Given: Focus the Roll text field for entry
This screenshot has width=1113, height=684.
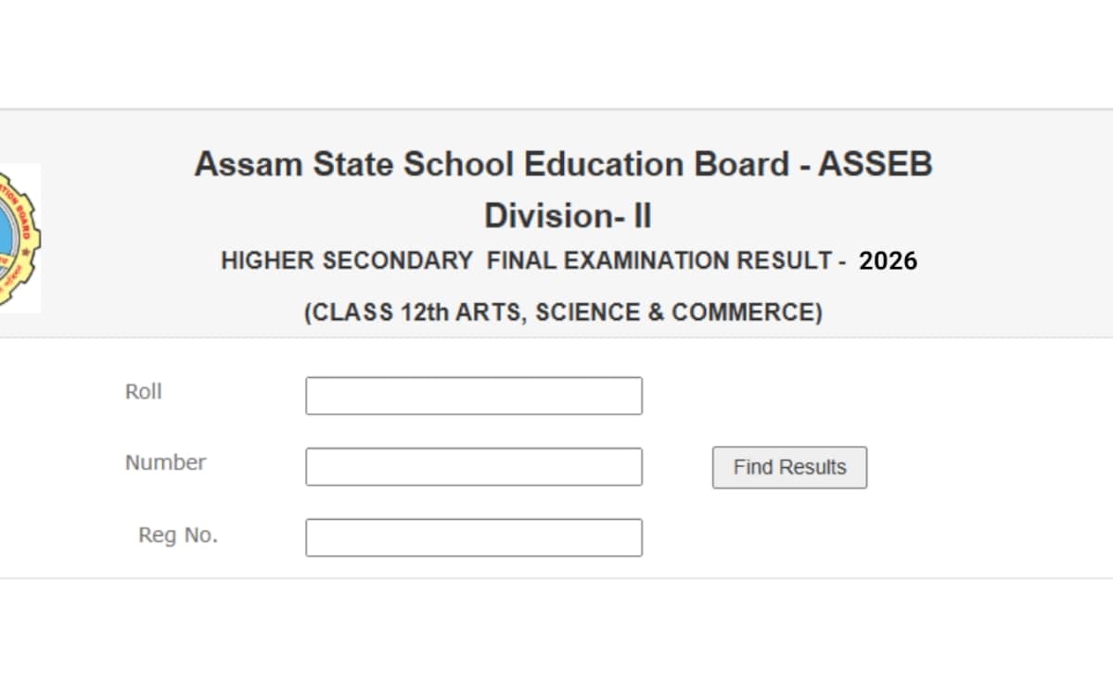Looking at the screenshot, I should [x=474, y=395].
